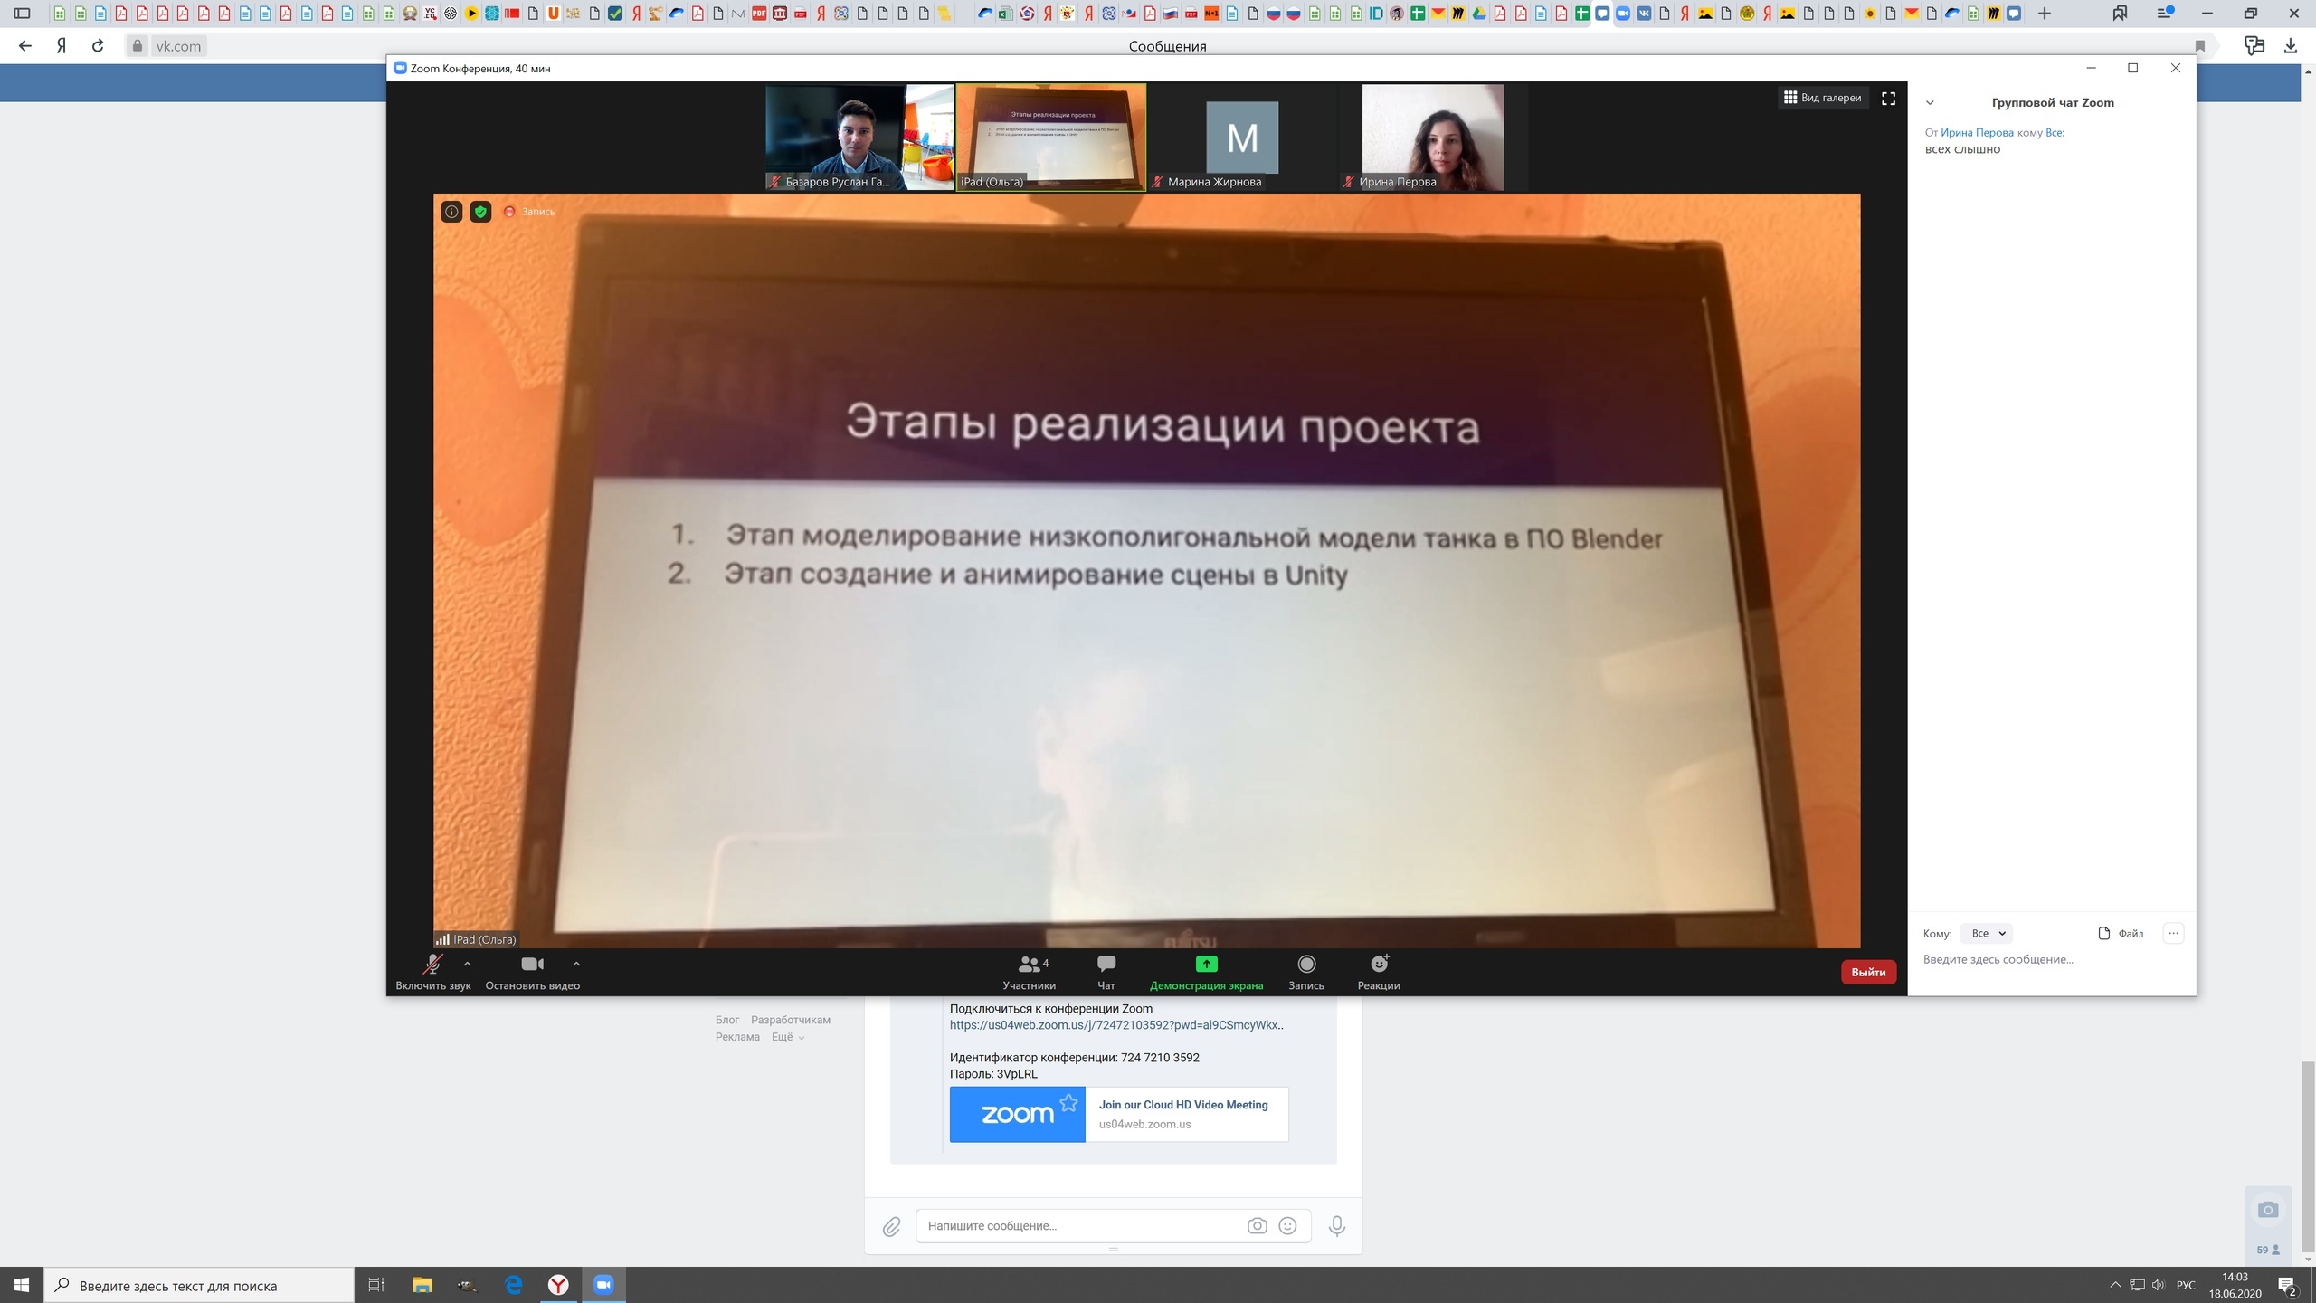
Task: Leave meeting with Выйти button
Action: point(1868,972)
